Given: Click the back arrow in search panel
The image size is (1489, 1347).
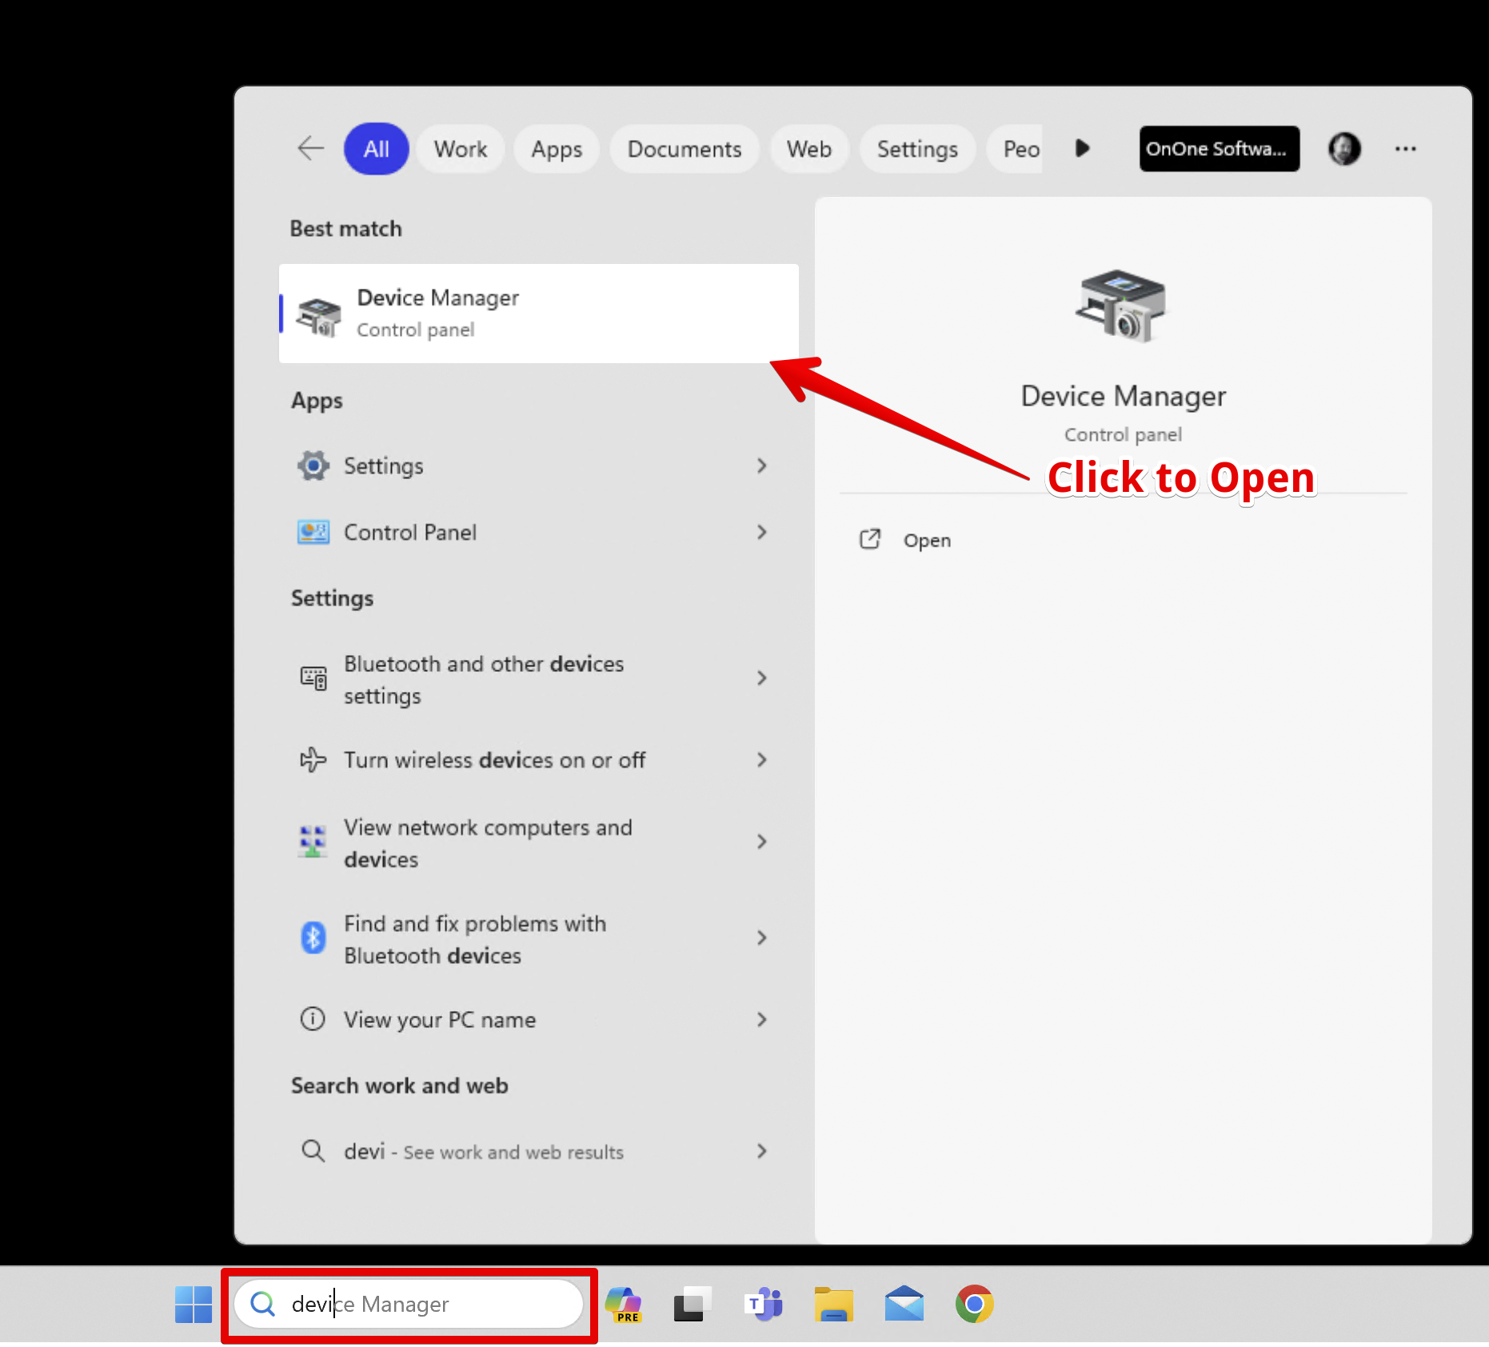Looking at the screenshot, I should (310, 148).
